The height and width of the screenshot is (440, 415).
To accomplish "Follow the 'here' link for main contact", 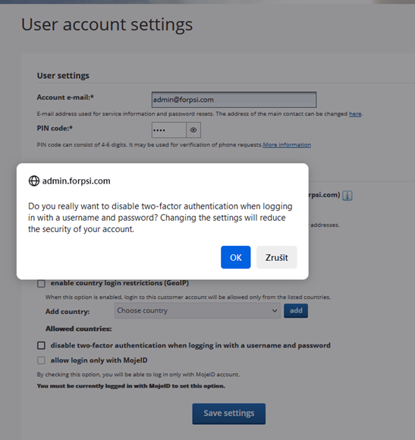I will pyautogui.click(x=355, y=114).
